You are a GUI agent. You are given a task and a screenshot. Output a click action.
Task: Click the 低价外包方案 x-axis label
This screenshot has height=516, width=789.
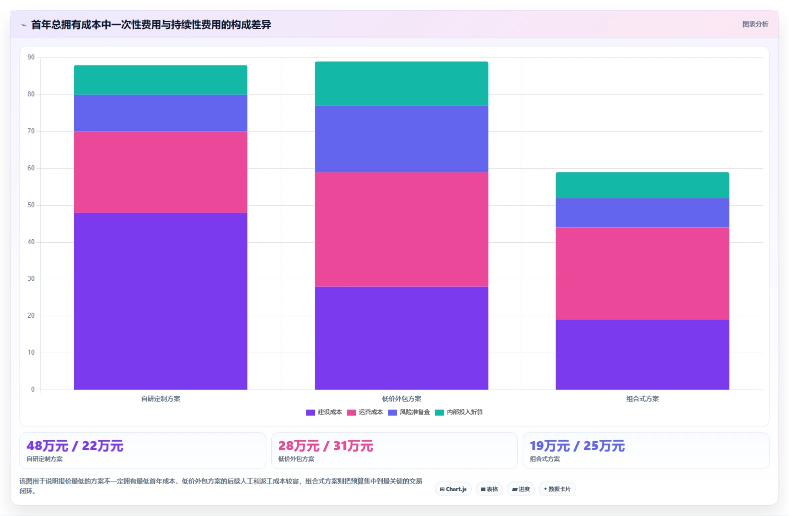click(x=401, y=399)
